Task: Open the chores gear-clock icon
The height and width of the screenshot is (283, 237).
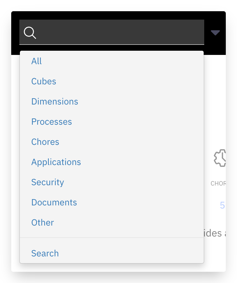Action: click(x=220, y=158)
